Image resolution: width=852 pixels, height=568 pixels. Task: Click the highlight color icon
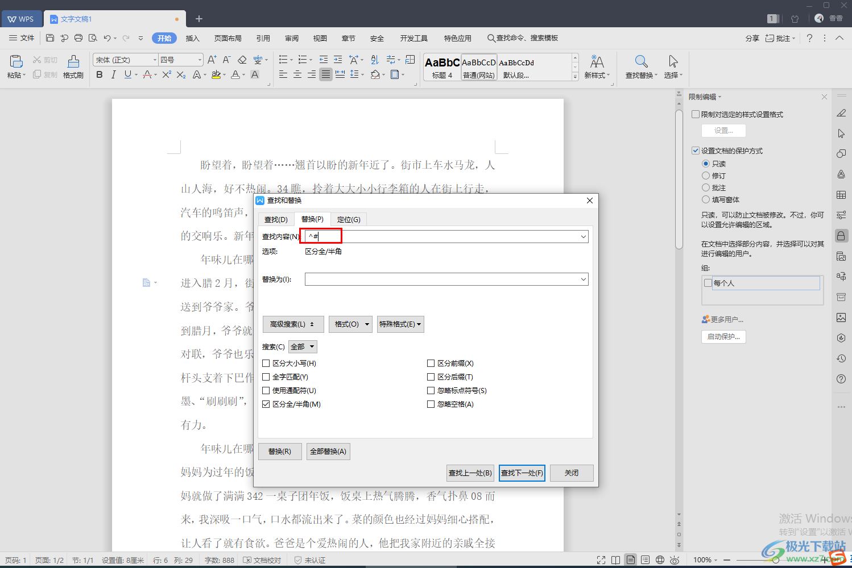click(216, 74)
